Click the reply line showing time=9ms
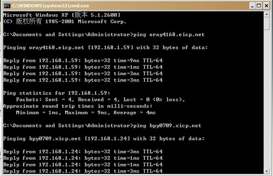Image resolution: width=273 pixels, height=176 pixels. [83, 60]
